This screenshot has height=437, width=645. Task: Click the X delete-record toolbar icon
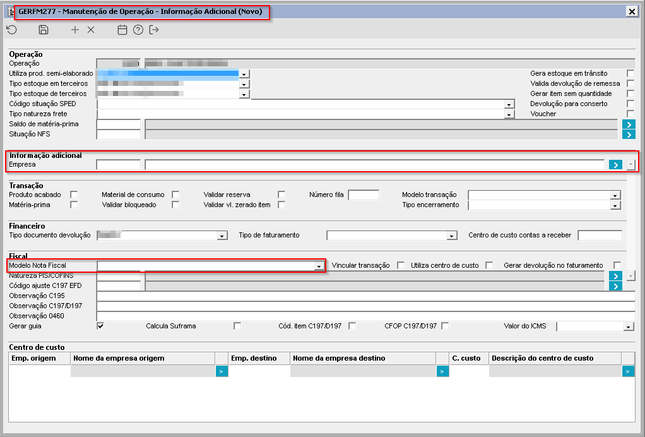coord(91,30)
